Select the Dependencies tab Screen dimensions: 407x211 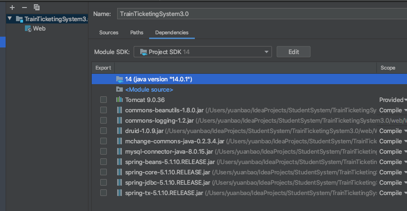click(172, 33)
